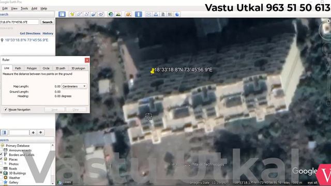Open the View menu
The image size is (331, 186).
point(14,8)
